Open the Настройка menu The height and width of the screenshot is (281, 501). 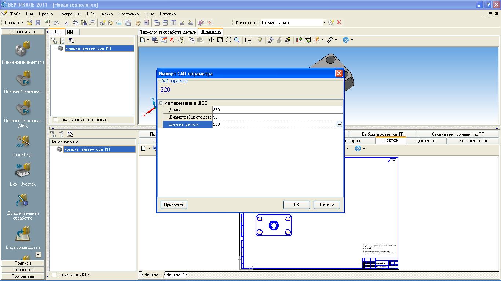tap(128, 14)
